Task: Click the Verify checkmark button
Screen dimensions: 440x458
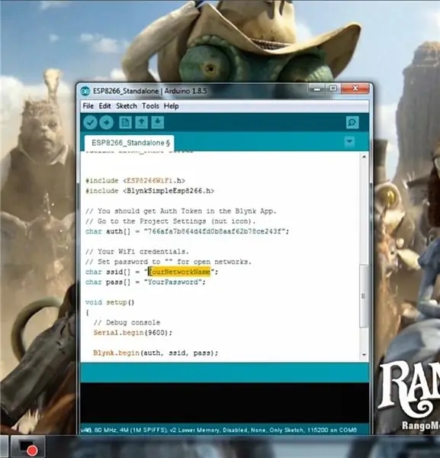Action: pos(90,122)
